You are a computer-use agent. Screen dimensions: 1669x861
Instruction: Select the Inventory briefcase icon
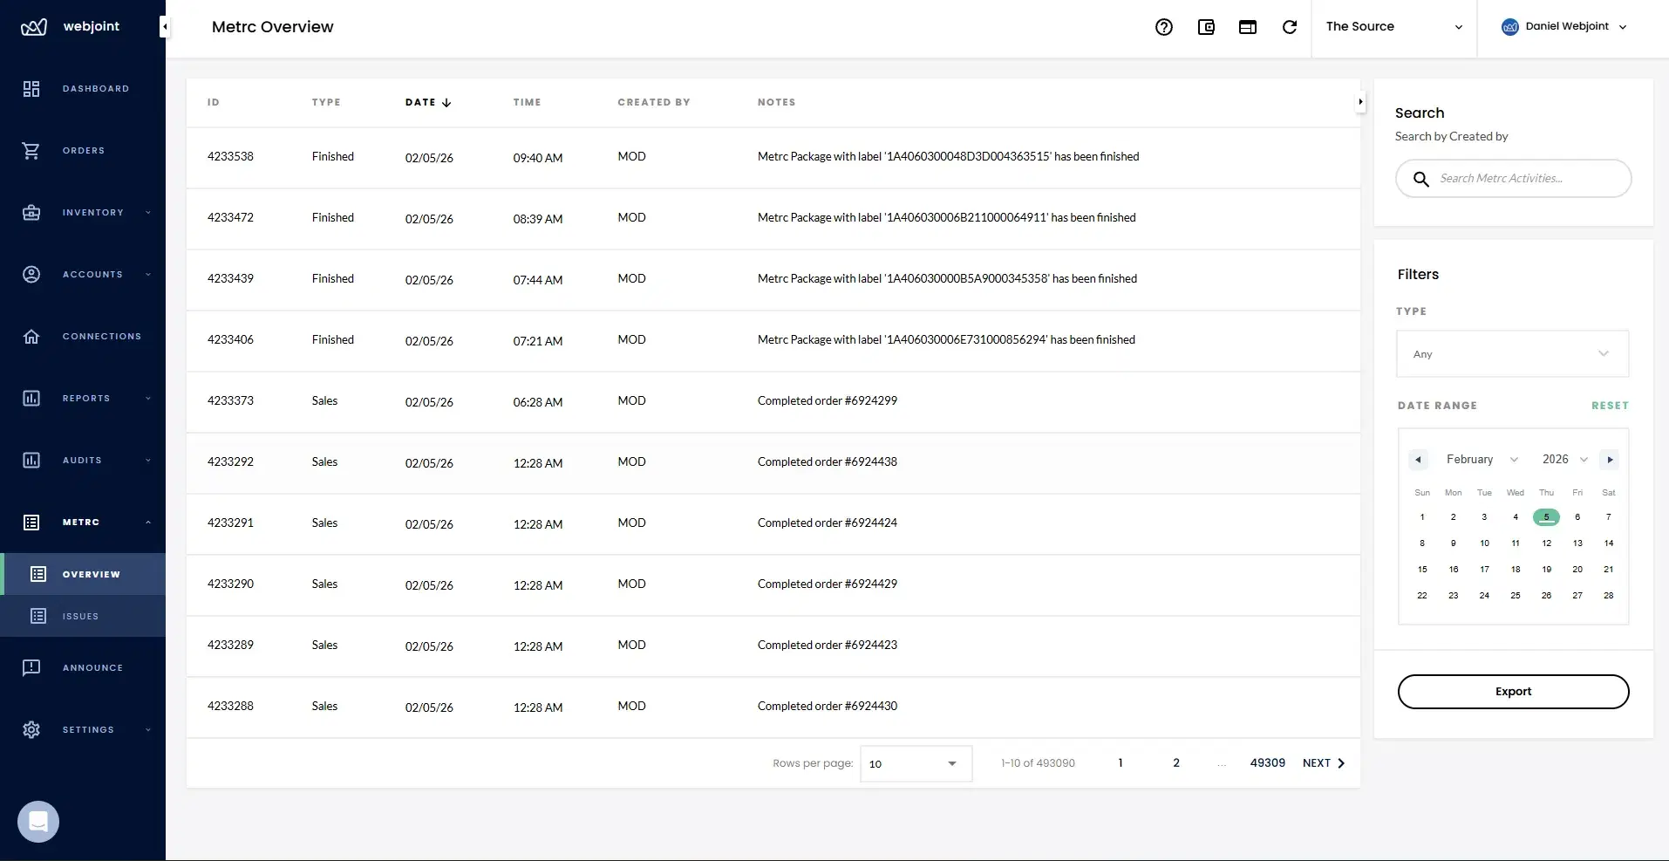(x=31, y=212)
